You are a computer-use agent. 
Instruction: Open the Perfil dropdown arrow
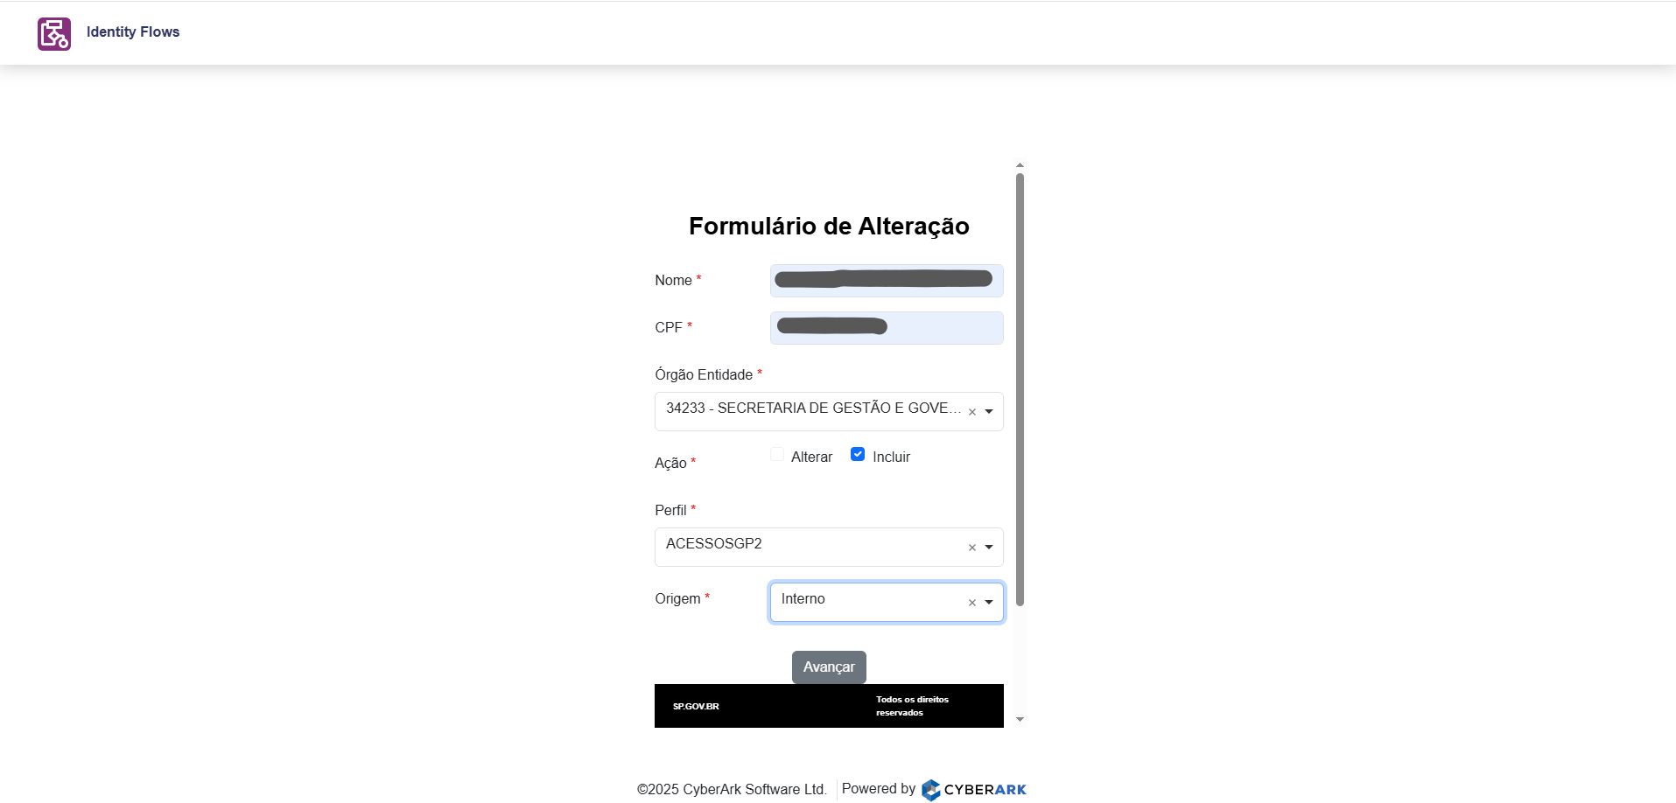[989, 548]
